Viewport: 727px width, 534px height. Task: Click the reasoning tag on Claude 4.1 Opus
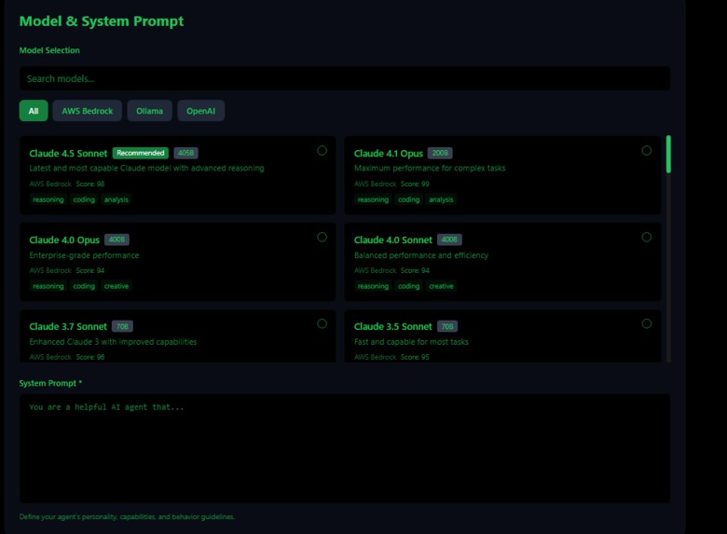tap(373, 199)
